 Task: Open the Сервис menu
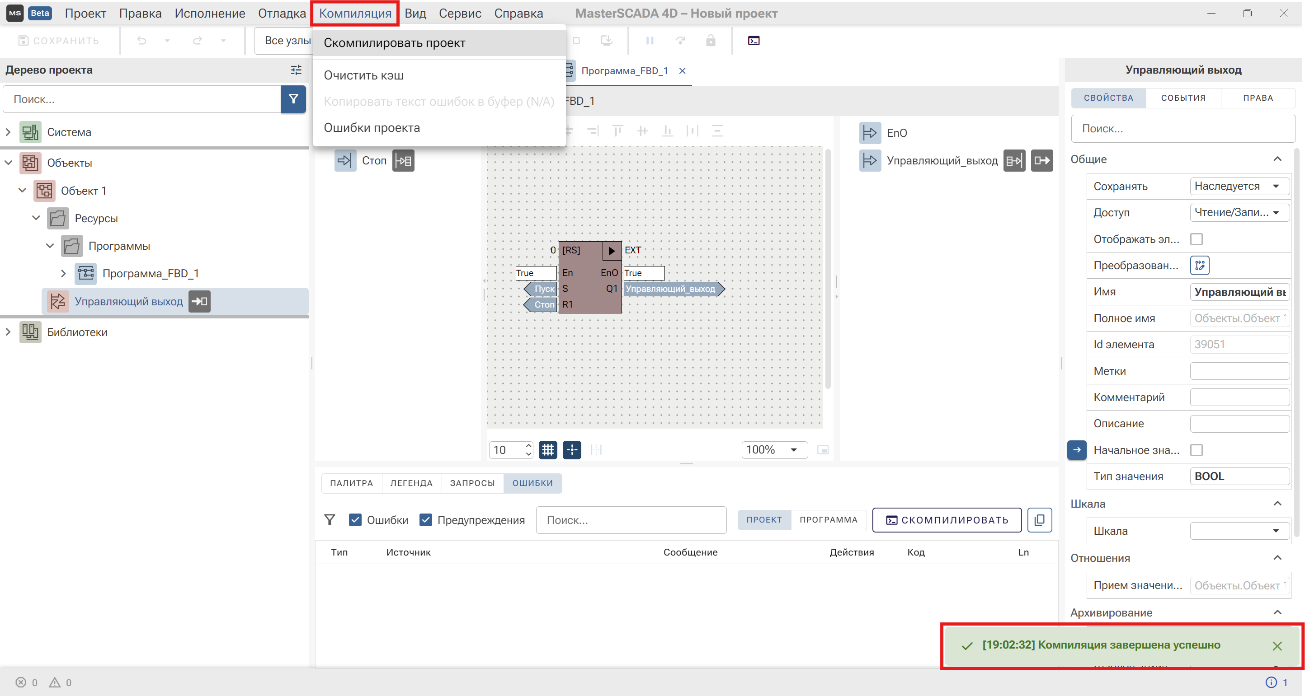[x=460, y=14]
